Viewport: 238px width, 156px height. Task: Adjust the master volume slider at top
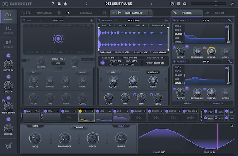pyautogui.click(x=209, y=4)
